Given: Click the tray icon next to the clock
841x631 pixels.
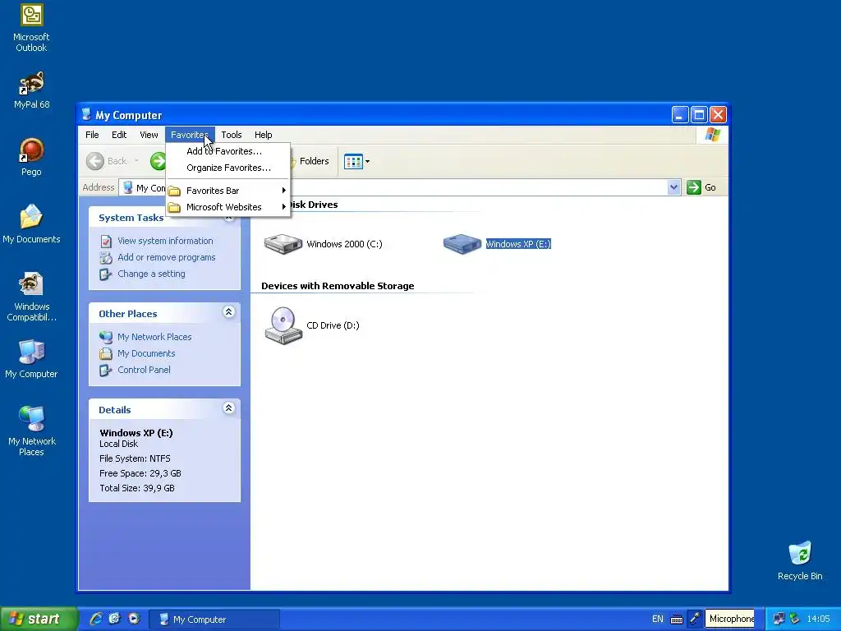Looking at the screenshot, I should pos(795,619).
